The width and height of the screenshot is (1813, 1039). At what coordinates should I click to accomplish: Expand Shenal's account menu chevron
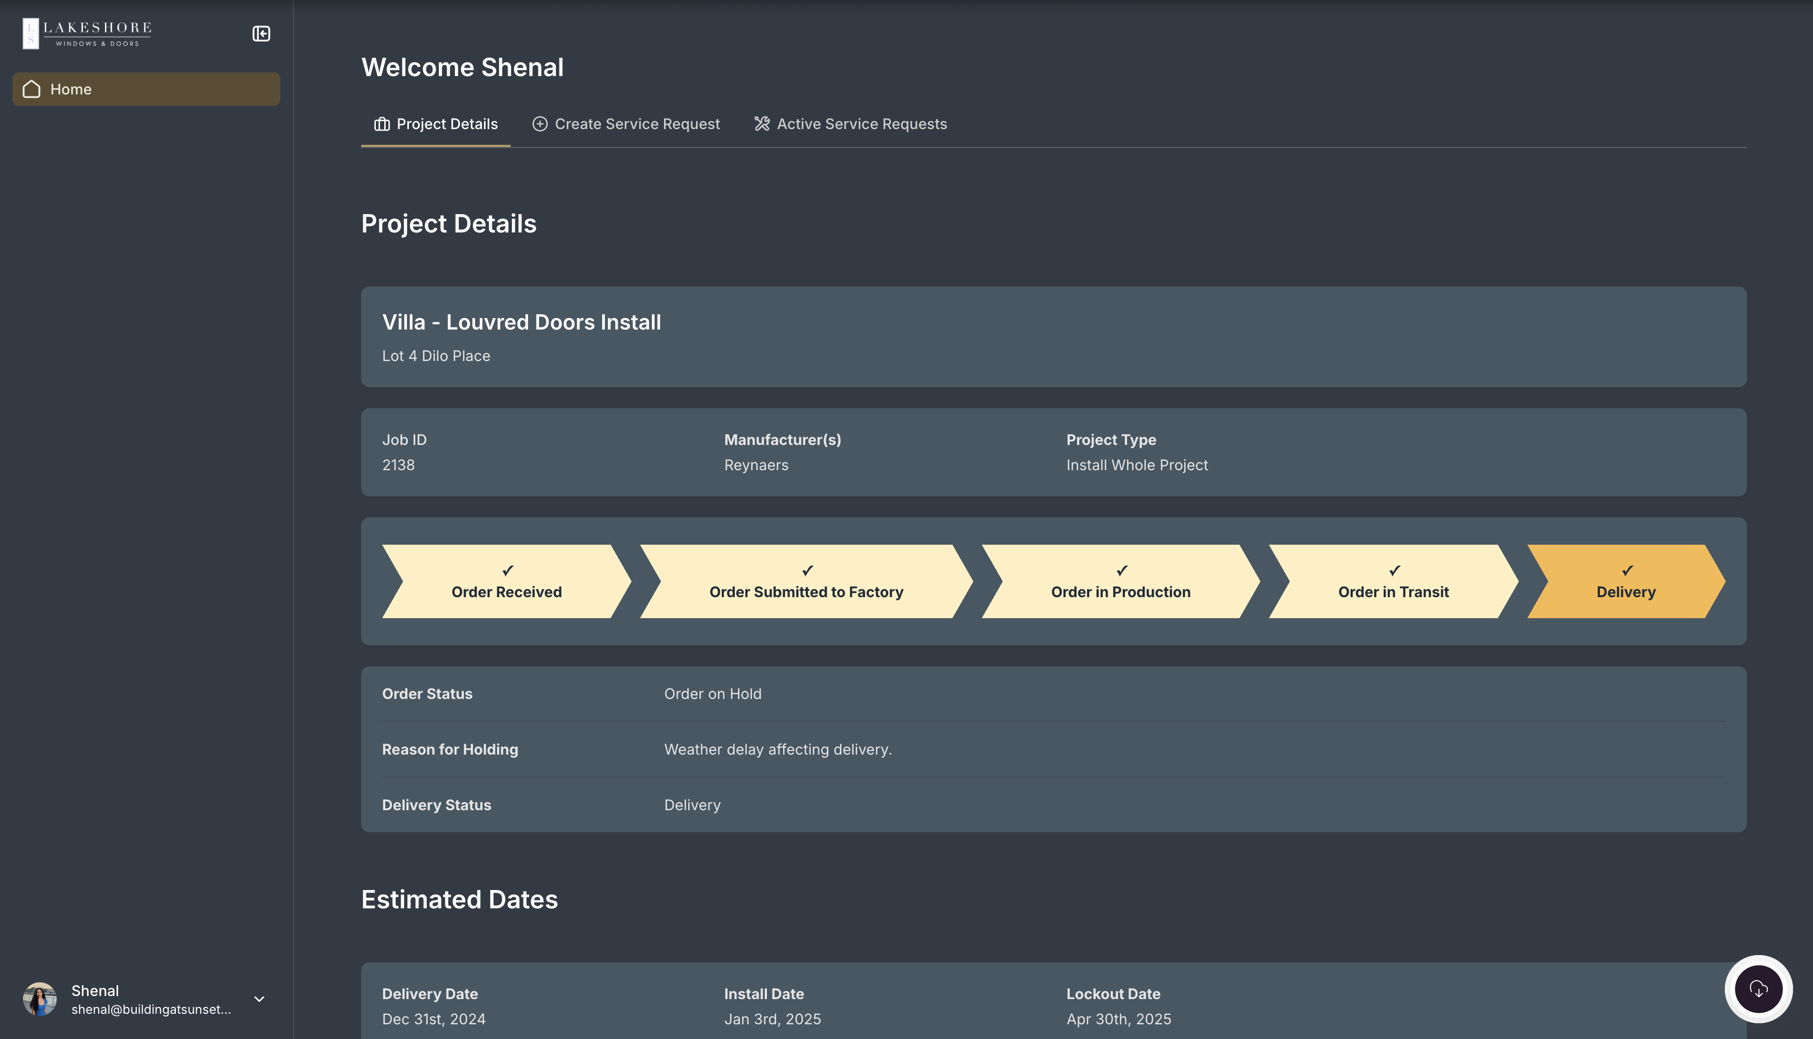[x=258, y=998]
